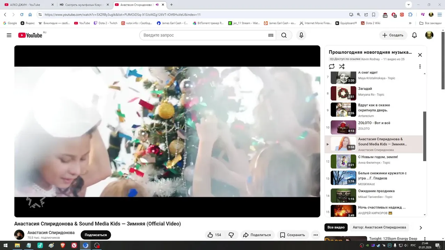Open the share icon in address bar

[x=366, y=15]
